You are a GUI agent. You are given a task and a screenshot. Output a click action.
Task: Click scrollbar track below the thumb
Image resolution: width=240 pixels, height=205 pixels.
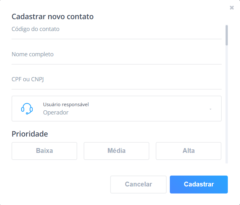click(227, 102)
